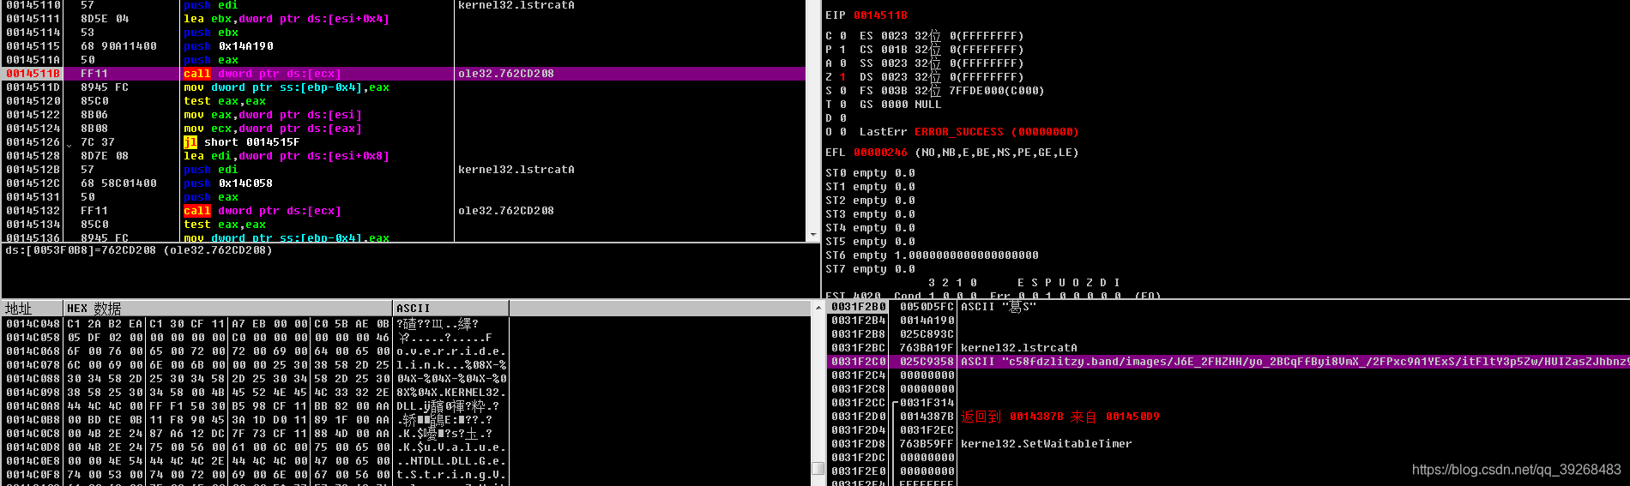Select dump row at address 0014C048
Screen dimensions: 1630x486
256,324
